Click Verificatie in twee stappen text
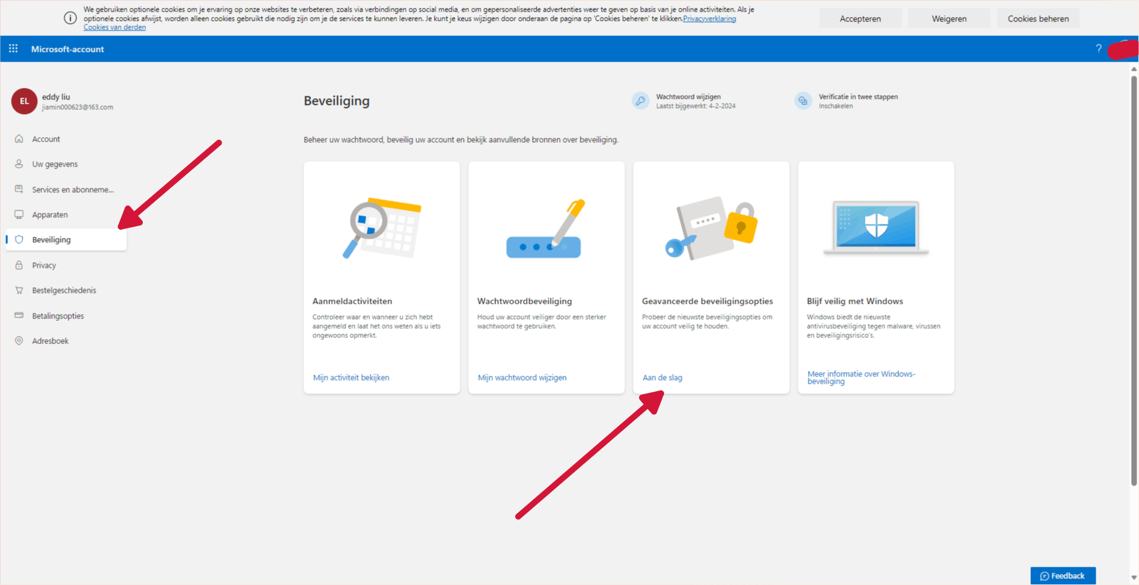 [858, 97]
